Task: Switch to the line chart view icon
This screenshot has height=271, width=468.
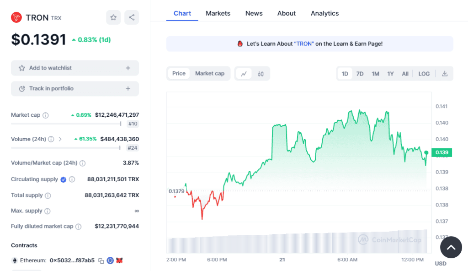Action: point(244,73)
